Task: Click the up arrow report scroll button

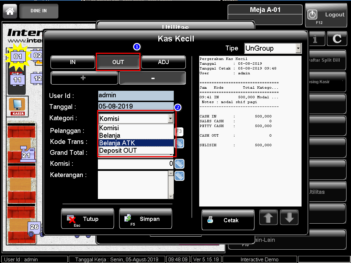Action: (x=268, y=217)
